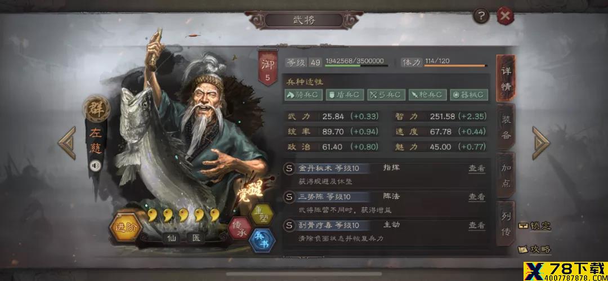Toggle 锁定 lock for this general
Screen dimensions: 608x281
[x=535, y=226]
